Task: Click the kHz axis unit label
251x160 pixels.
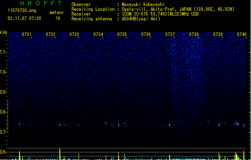Action: 4,32
